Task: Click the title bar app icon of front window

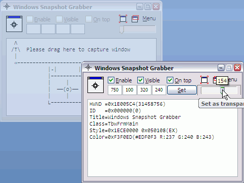Action: tap(88, 68)
